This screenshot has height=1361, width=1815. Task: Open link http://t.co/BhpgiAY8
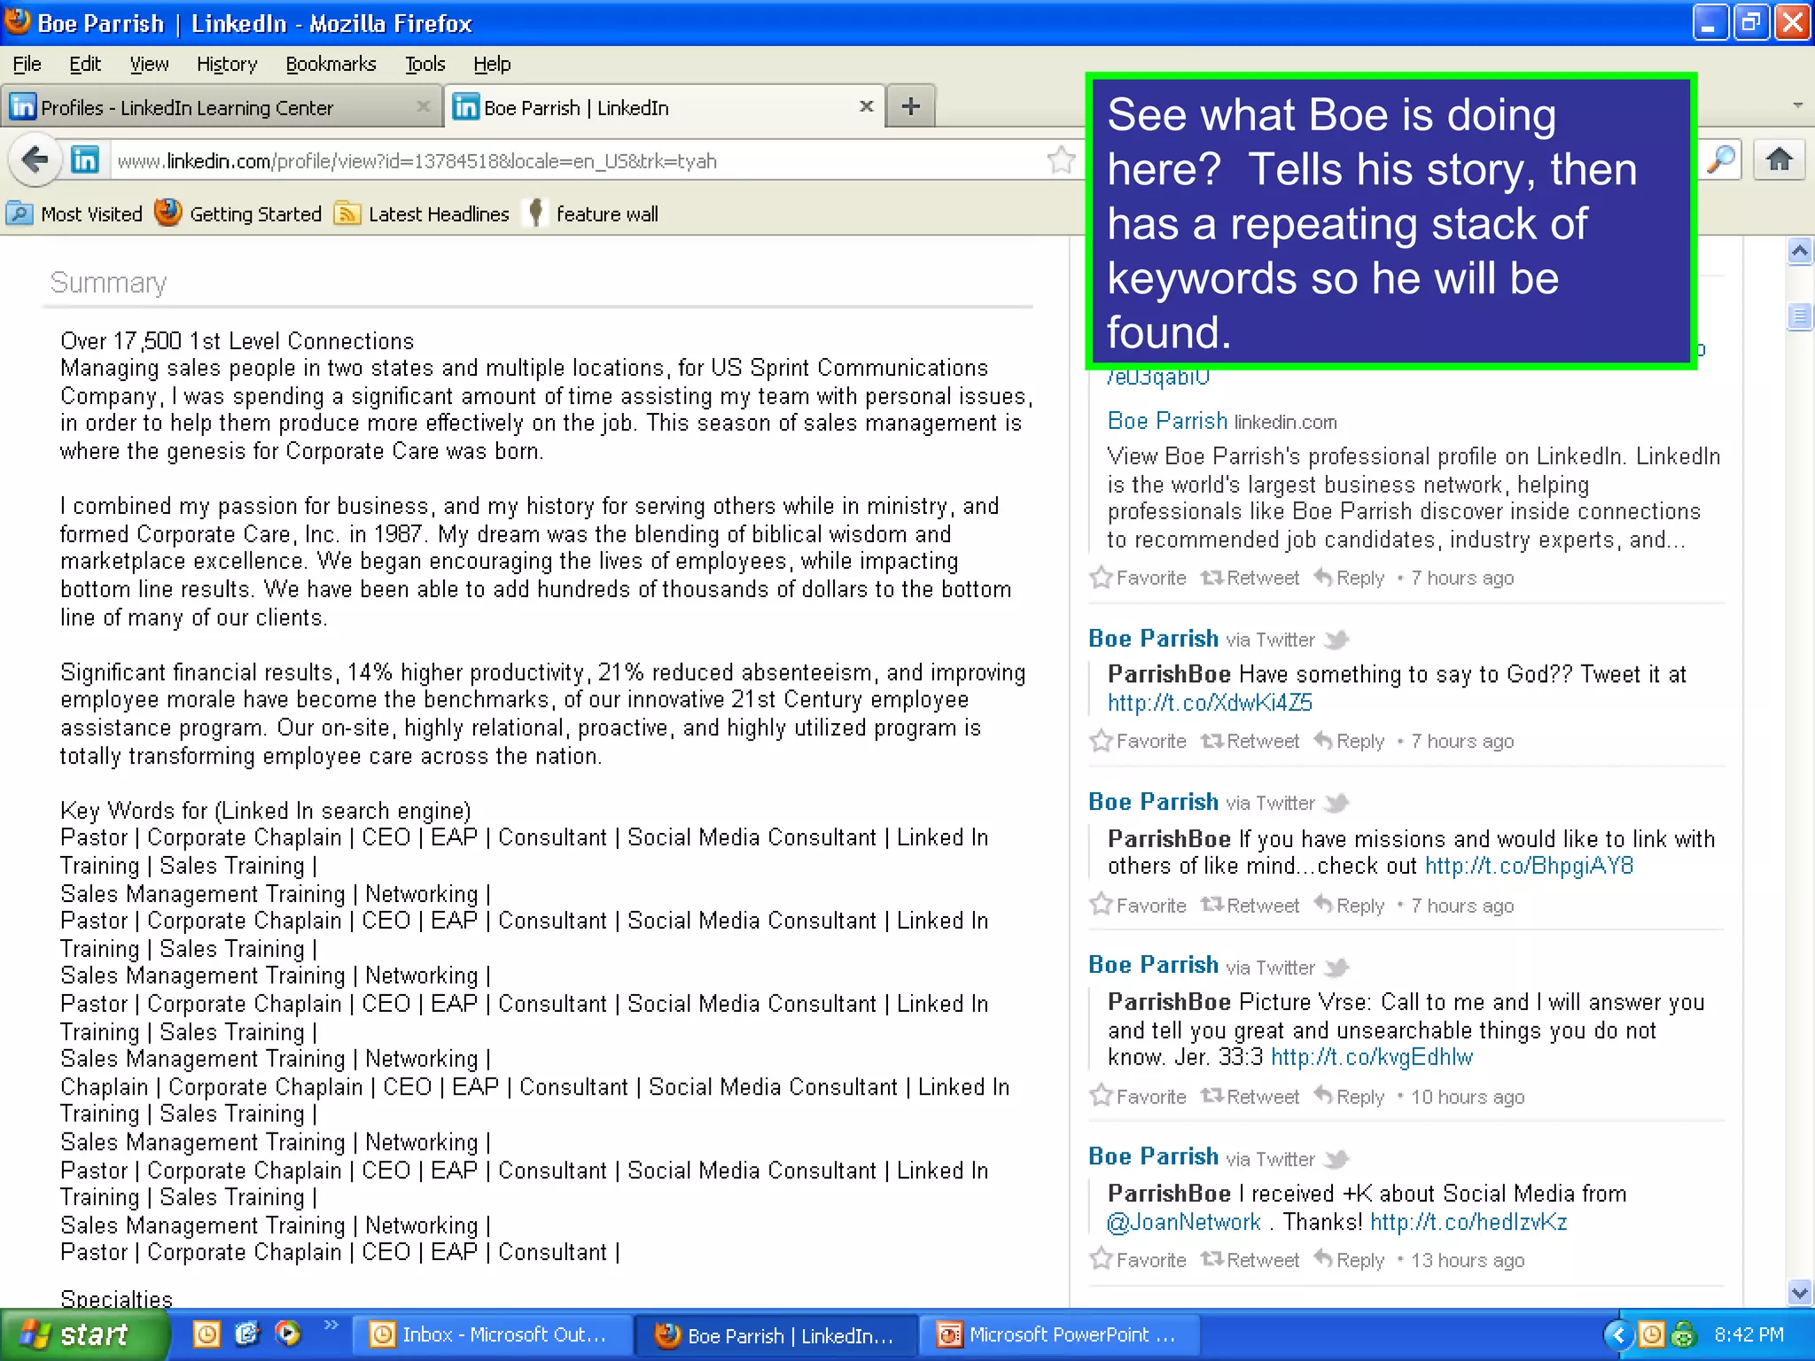pos(1530,866)
